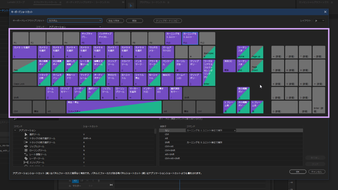Click the レート調整ツール icon in the list
The image size is (338, 190).
pos(26,154)
